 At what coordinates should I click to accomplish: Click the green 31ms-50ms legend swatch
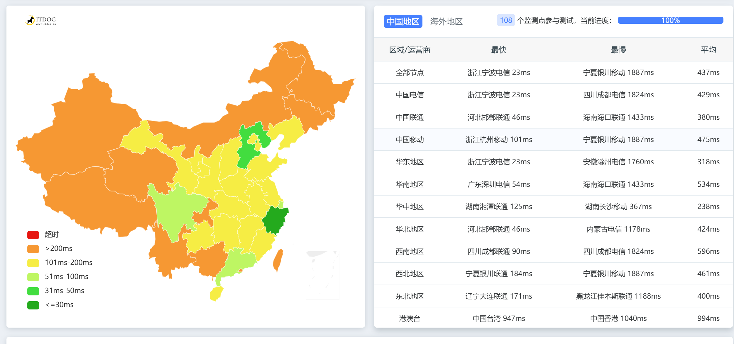pos(33,291)
